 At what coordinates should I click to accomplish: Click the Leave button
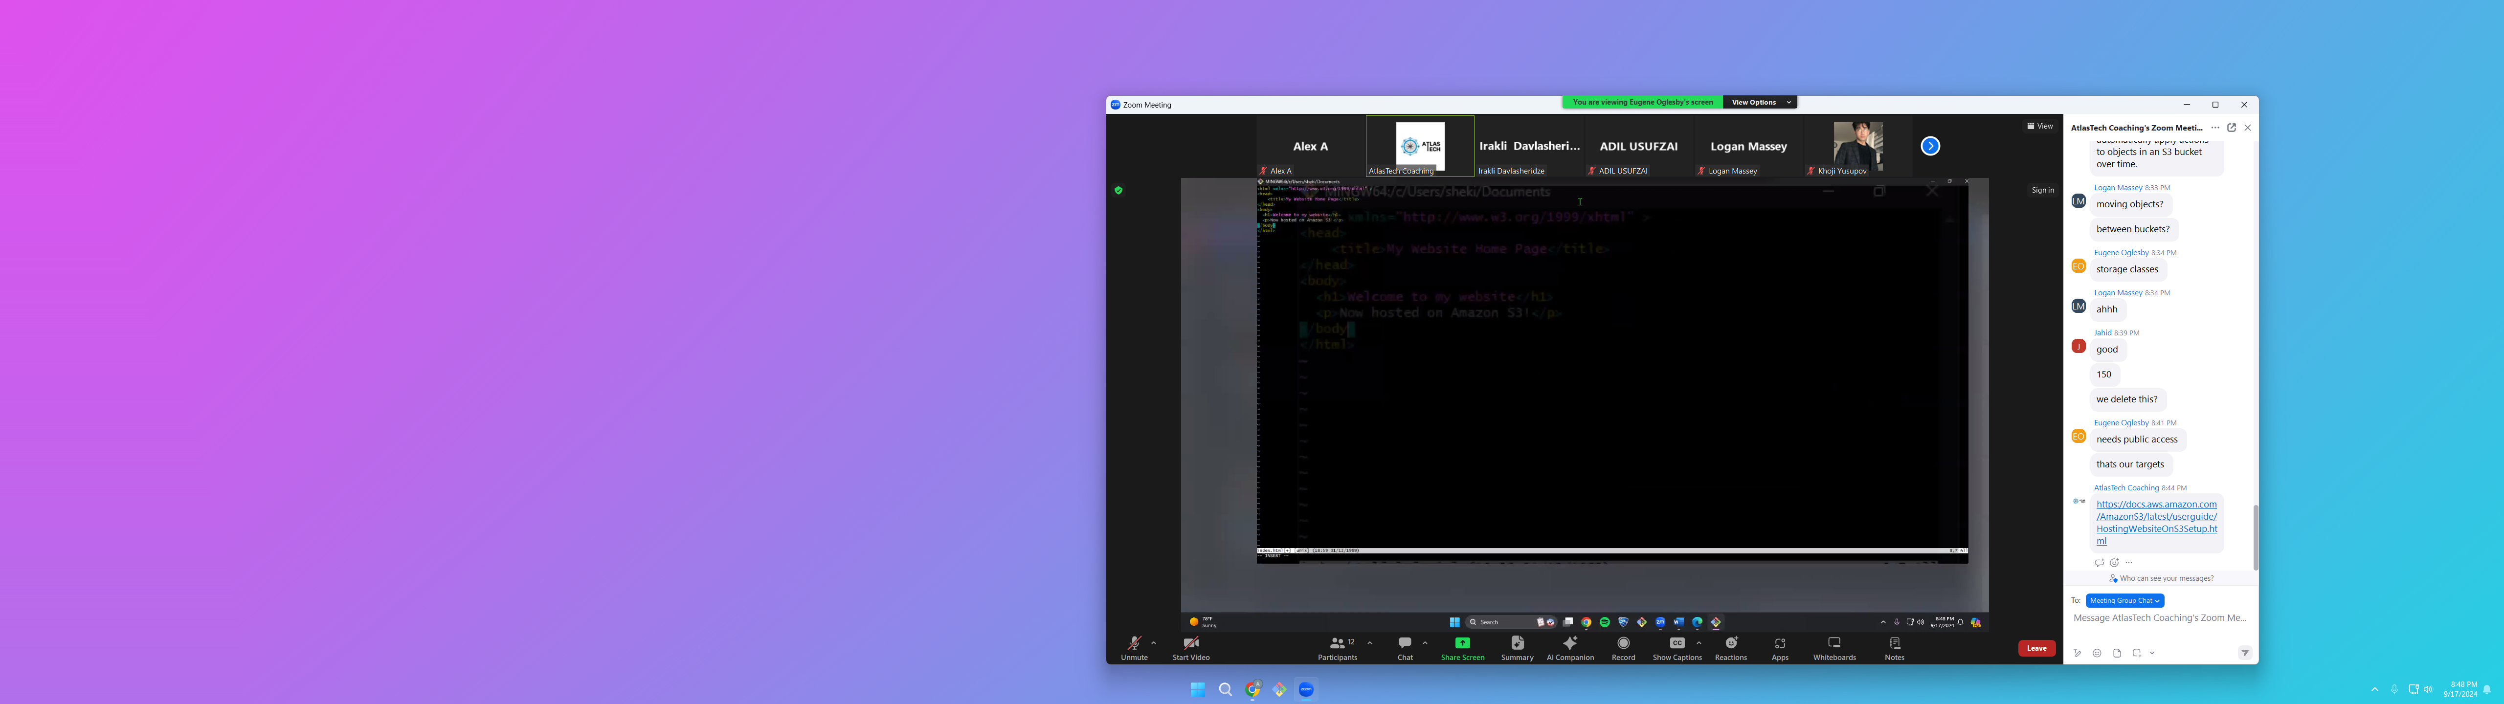2036,649
